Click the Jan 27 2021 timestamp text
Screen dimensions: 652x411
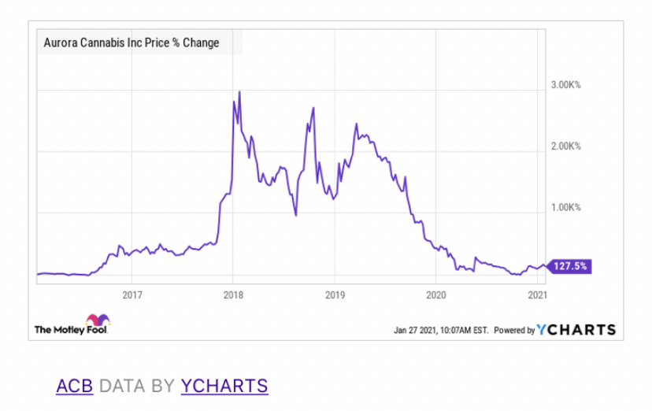pos(441,331)
